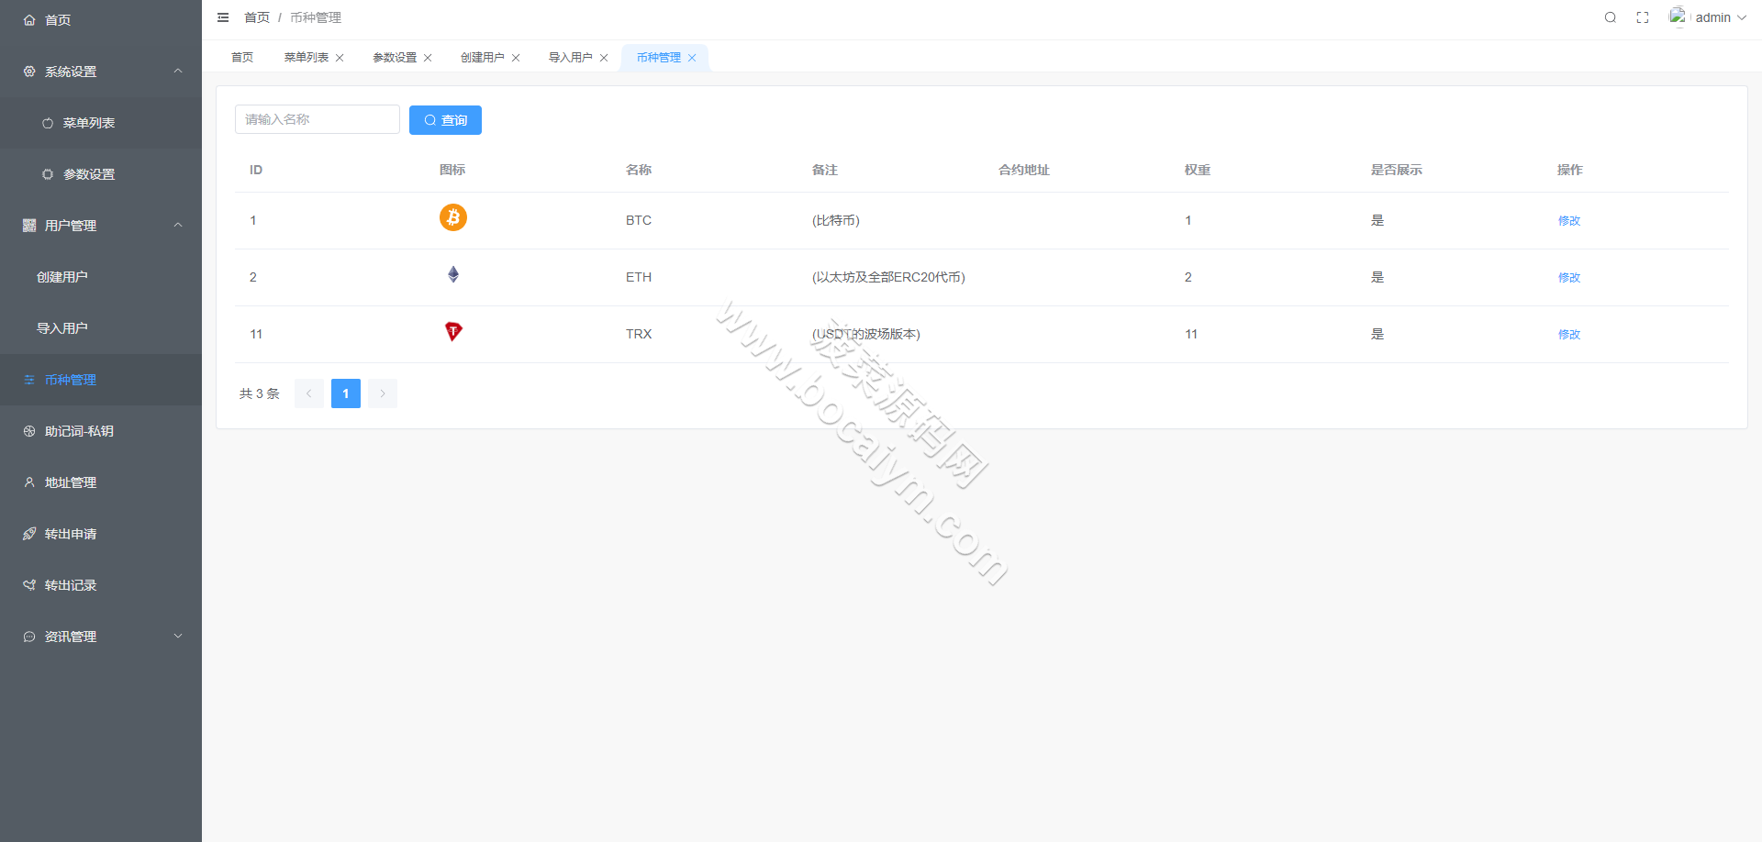Image resolution: width=1762 pixels, height=842 pixels.
Task: Click the Ethereum icon in row 2
Action: click(x=453, y=274)
